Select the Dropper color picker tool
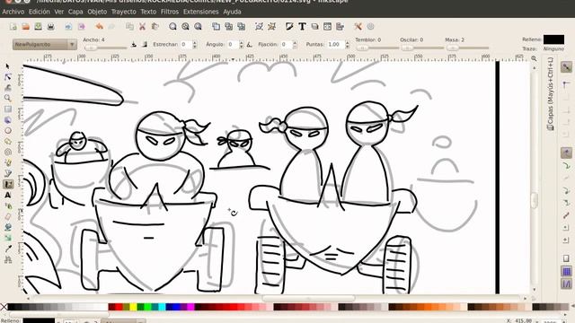The image size is (575, 323). [x=8, y=249]
